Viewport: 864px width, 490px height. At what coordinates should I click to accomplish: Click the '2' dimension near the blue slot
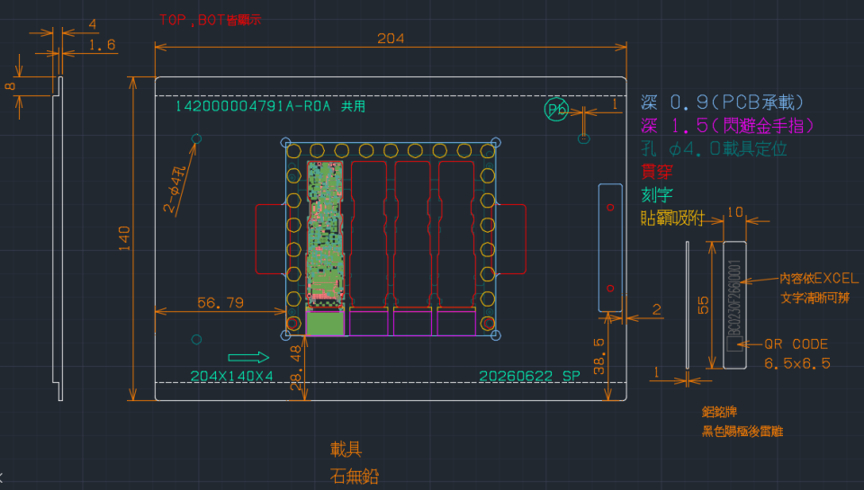657,309
